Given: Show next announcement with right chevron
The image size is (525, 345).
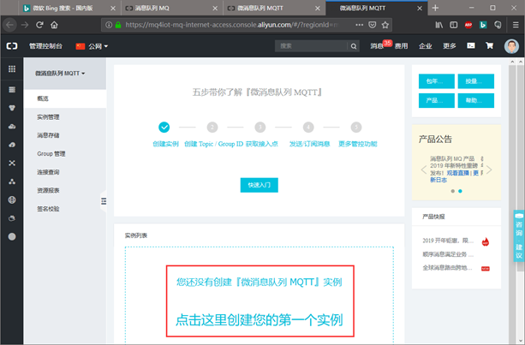Looking at the screenshot, I should coord(489,170).
